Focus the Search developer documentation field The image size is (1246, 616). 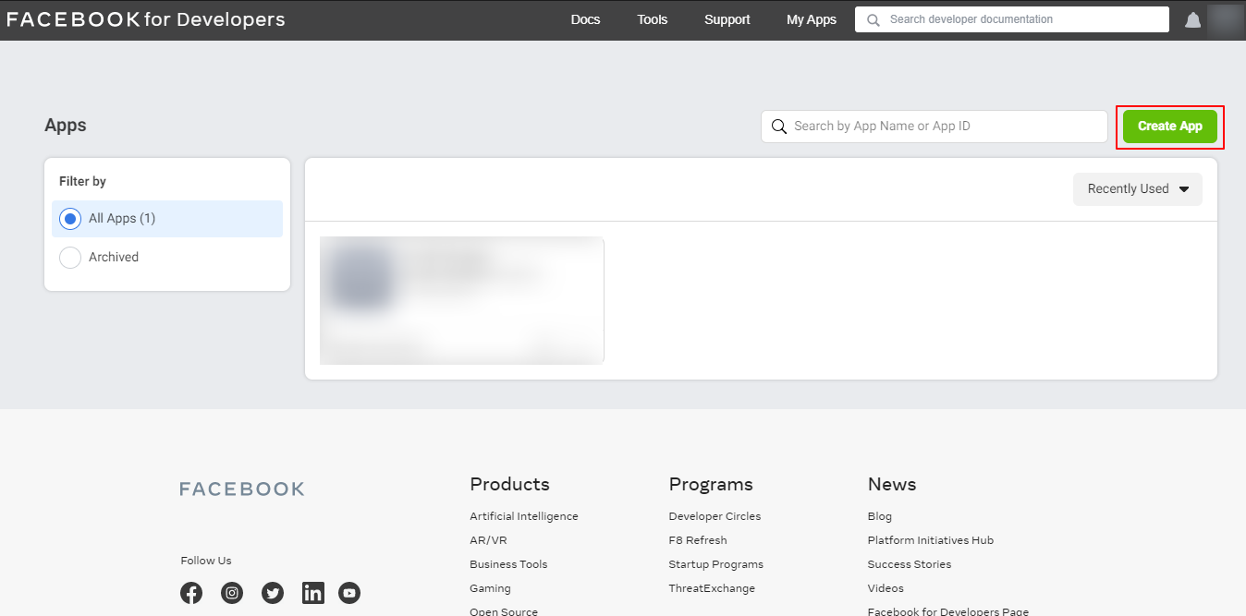pos(1012,19)
